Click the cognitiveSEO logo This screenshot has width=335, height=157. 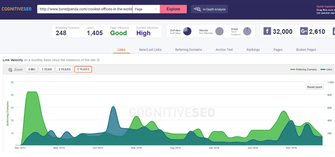click(x=17, y=9)
